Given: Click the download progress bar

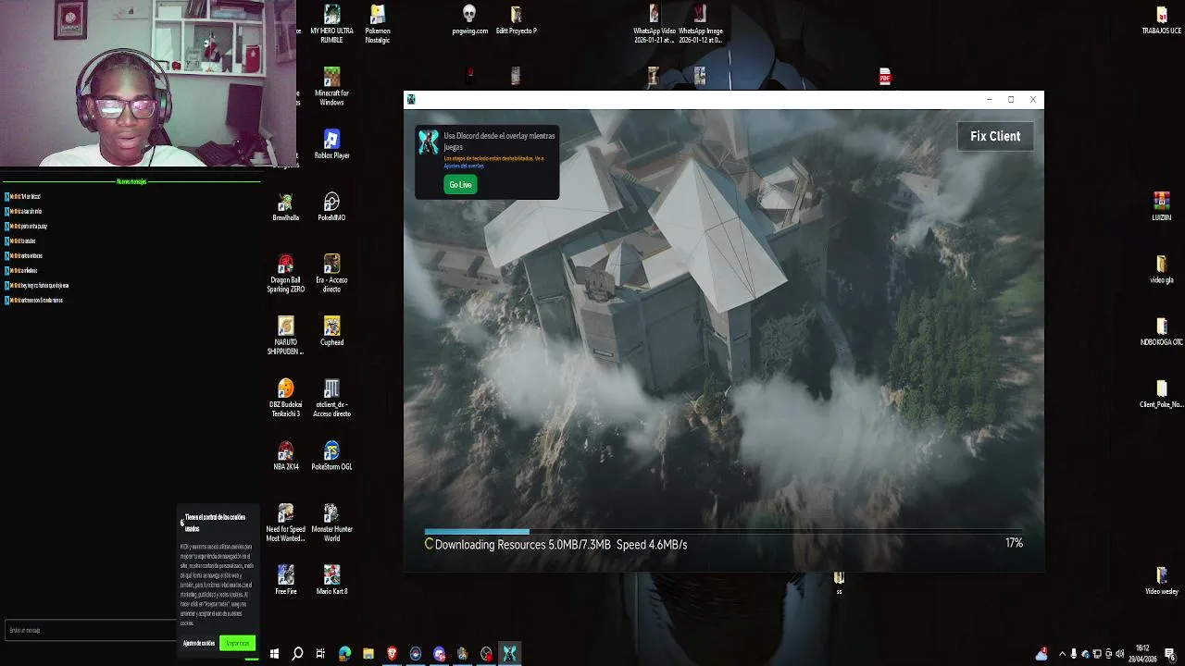Looking at the screenshot, I should (723, 532).
